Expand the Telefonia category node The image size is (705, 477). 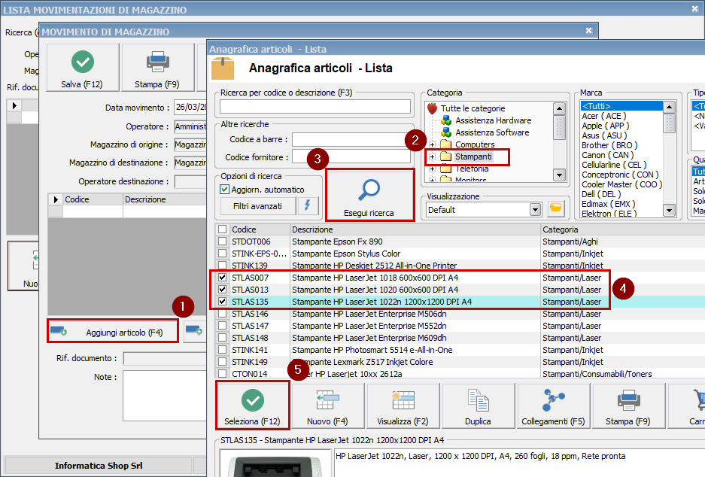tap(432, 169)
